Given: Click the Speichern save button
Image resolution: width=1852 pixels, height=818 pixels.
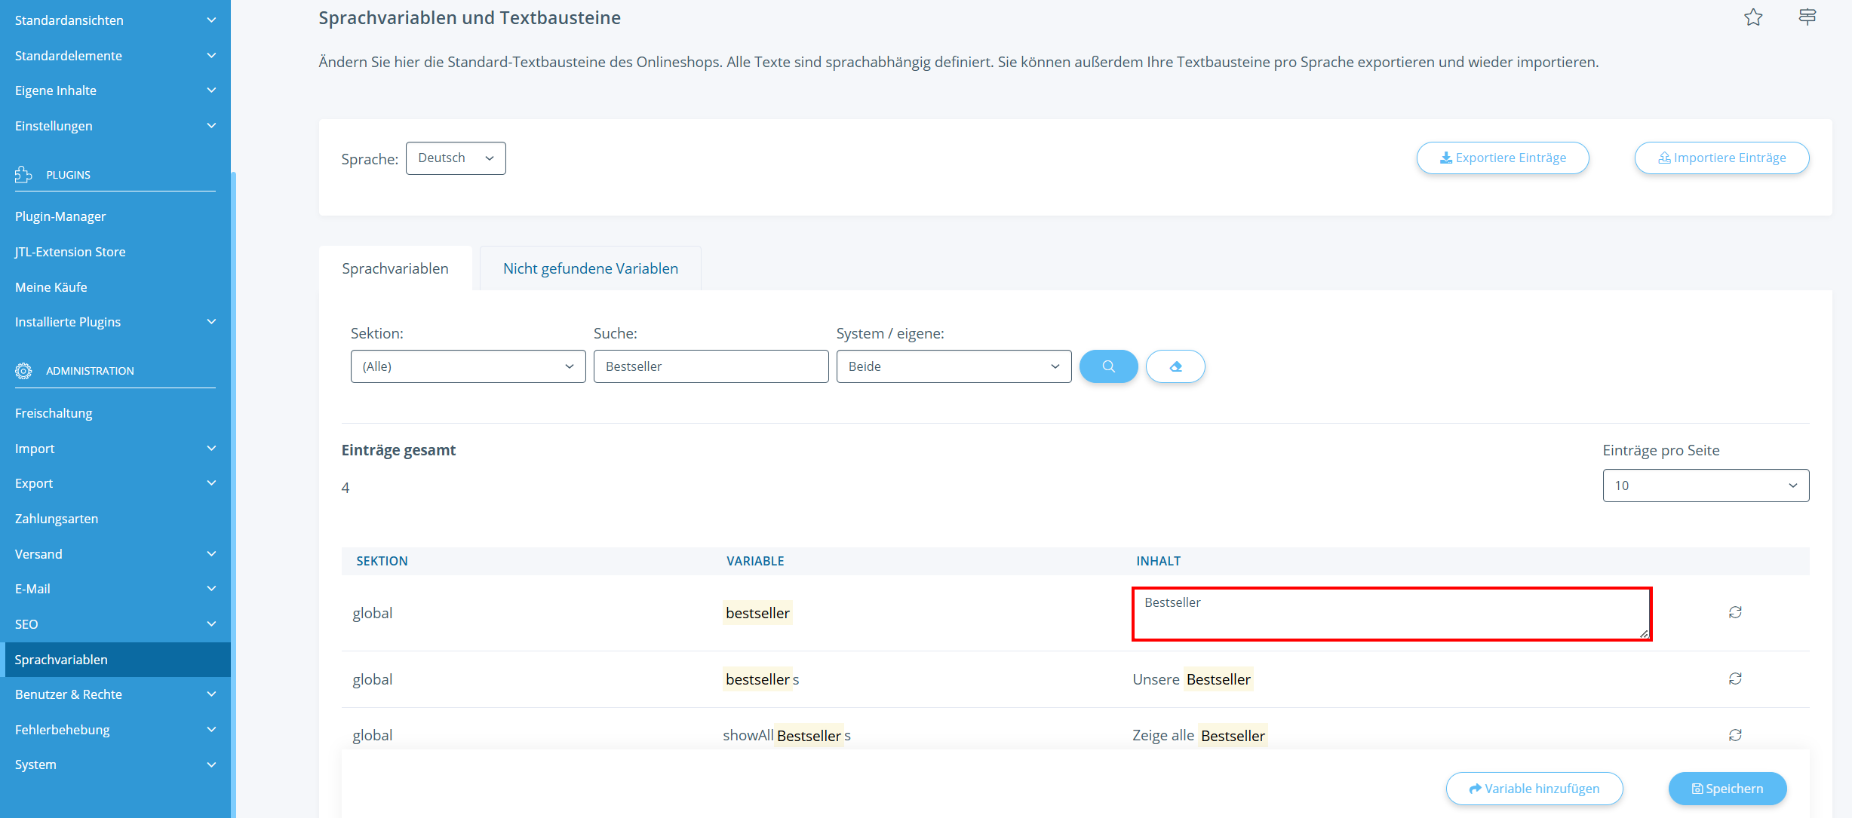Looking at the screenshot, I should click(1727, 789).
